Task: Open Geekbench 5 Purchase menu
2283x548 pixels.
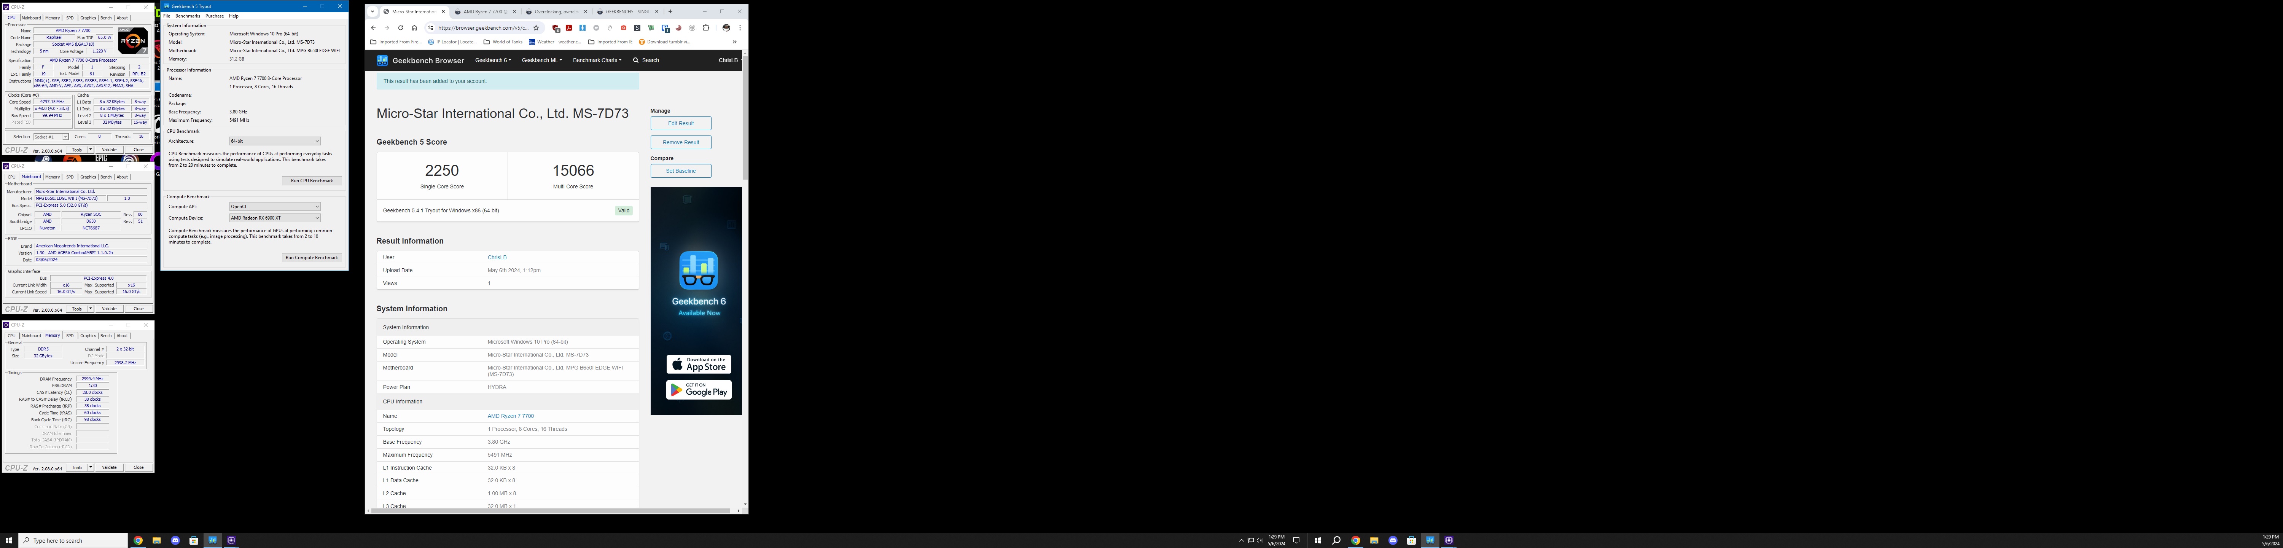Action: tap(215, 16)
